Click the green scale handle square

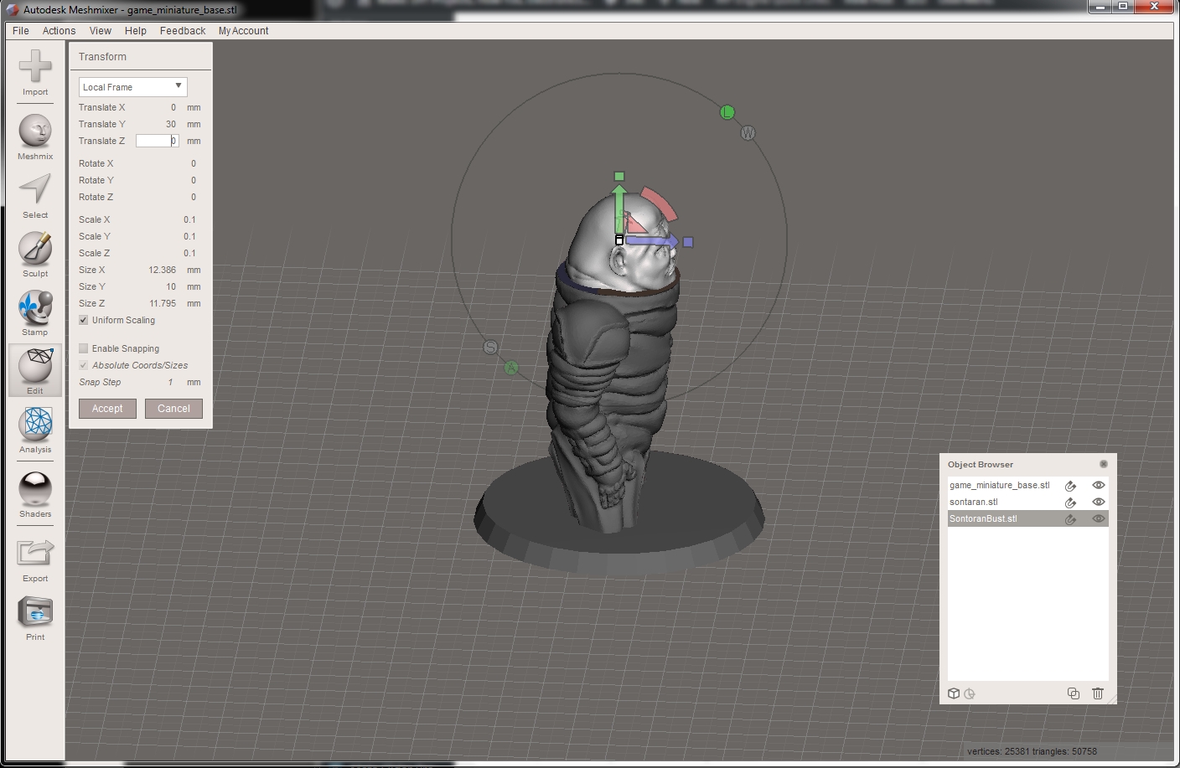(x=618, y=177)
